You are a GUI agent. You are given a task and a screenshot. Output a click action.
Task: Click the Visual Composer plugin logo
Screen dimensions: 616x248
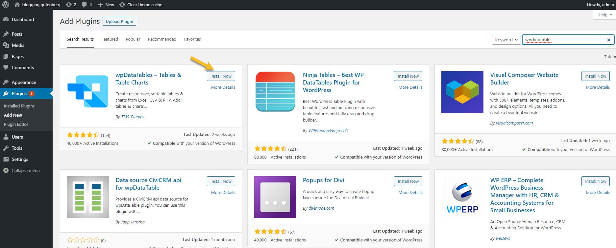tap(462, 92)
